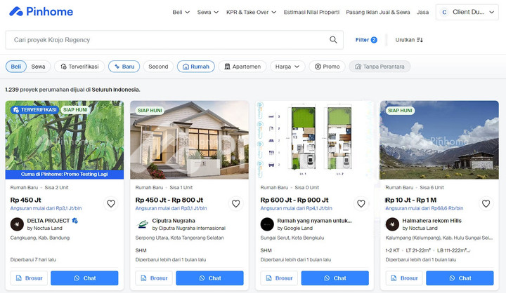
Task: Expand the Harga price dropdown
Action: click(287, 67)
